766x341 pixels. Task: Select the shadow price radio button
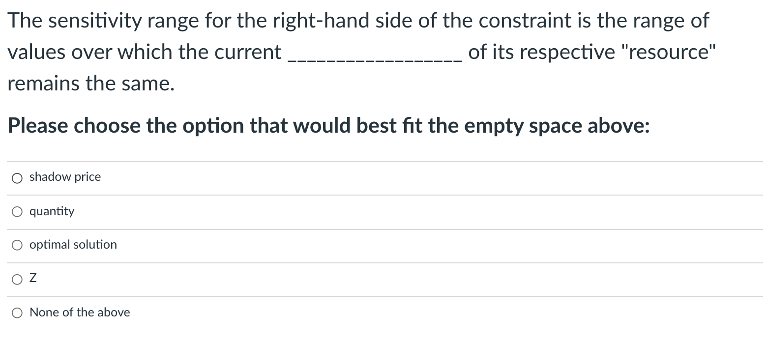tap(17, 178)
